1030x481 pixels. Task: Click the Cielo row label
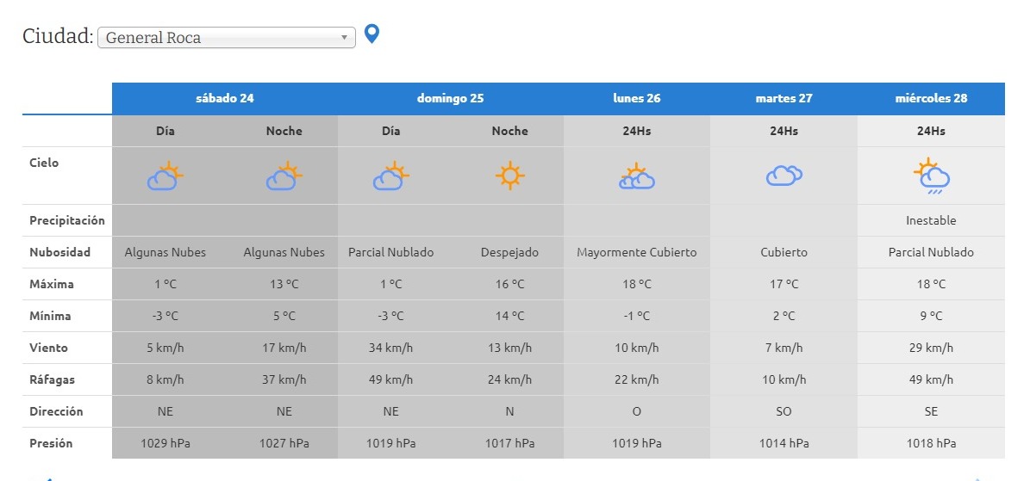44,163
